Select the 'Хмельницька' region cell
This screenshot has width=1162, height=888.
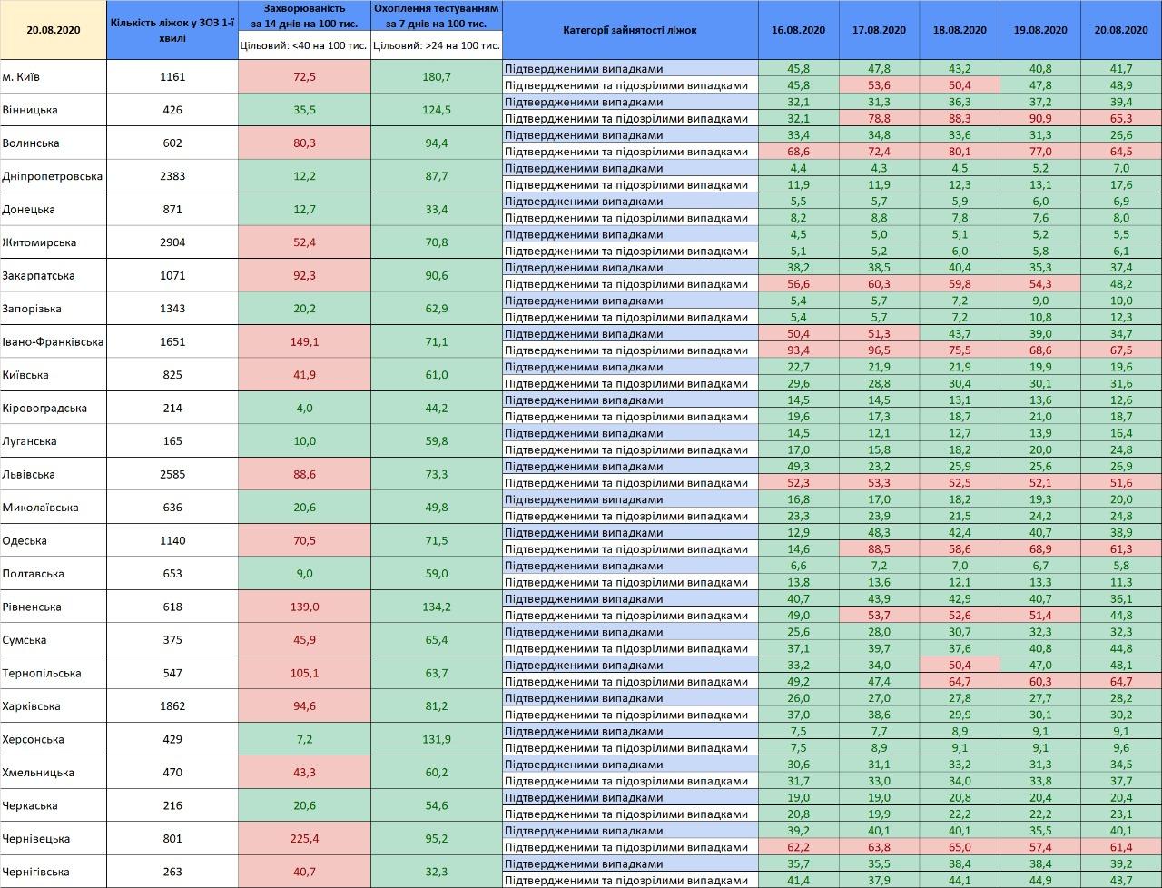pos(53,773)
